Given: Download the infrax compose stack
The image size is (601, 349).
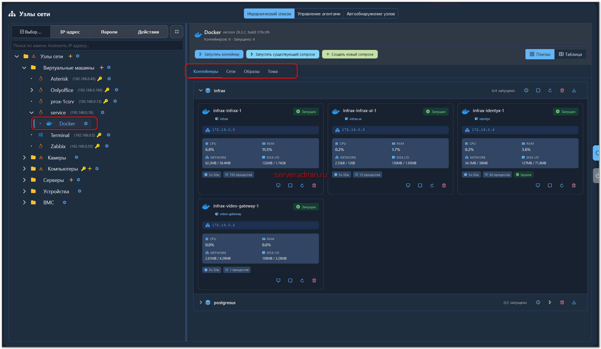Looking at the screenshot, I should point(574,91).
